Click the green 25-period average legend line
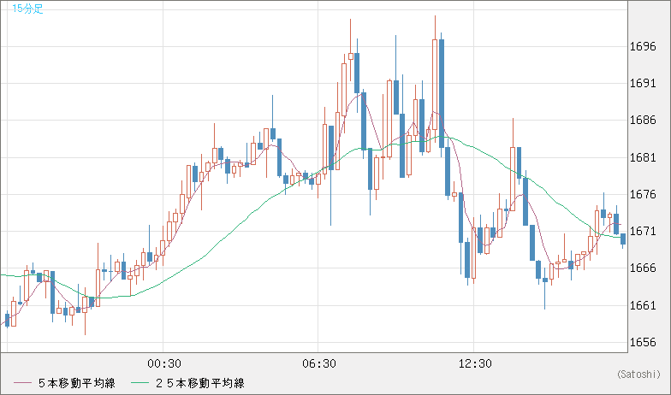The image size is (671, 395). (140, 383)
